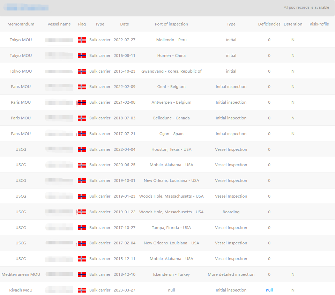
Task: Click the "More detailed inspection" type cell
Action: 231,274
